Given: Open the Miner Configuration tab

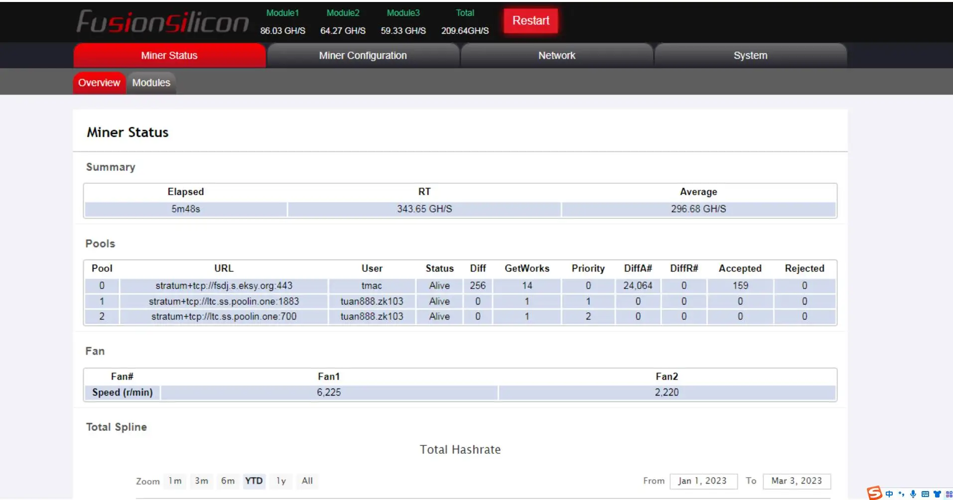Looking at the screenshot, I should 363,56.
